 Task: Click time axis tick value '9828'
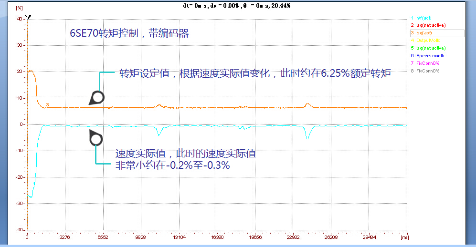point(140,237)
